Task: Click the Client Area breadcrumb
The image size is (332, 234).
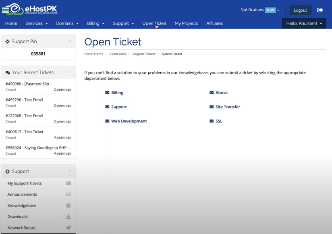Action: 118,54
